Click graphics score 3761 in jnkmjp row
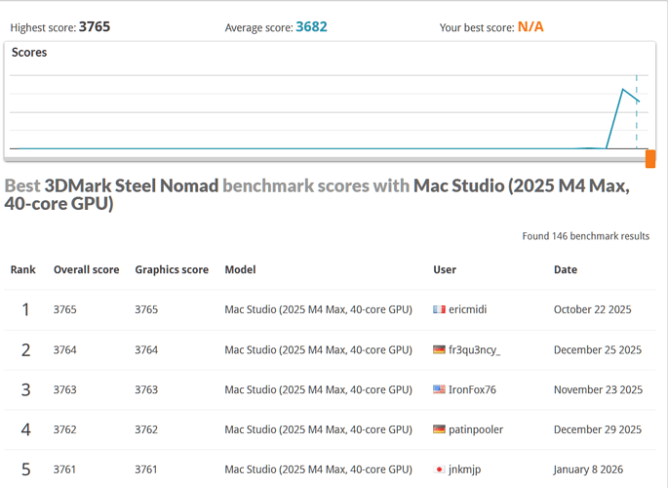Screen dimensions: 668x488 point(145,469)
